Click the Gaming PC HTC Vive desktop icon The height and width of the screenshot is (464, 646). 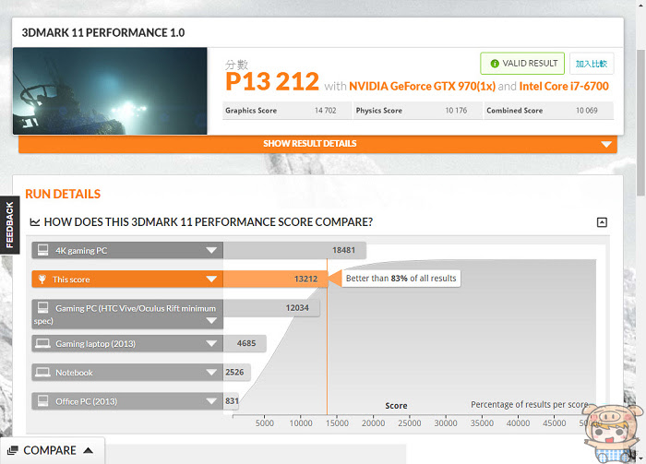[42, 307]
